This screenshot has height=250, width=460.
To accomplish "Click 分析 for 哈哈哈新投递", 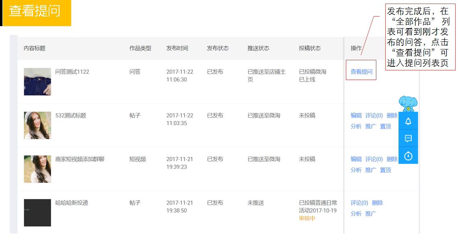I will coord(356,214).
